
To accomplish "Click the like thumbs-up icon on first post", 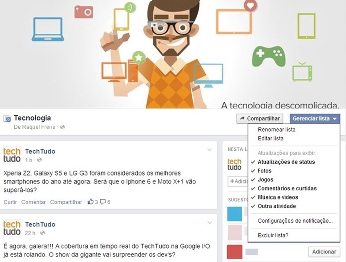I will (90, 201).
